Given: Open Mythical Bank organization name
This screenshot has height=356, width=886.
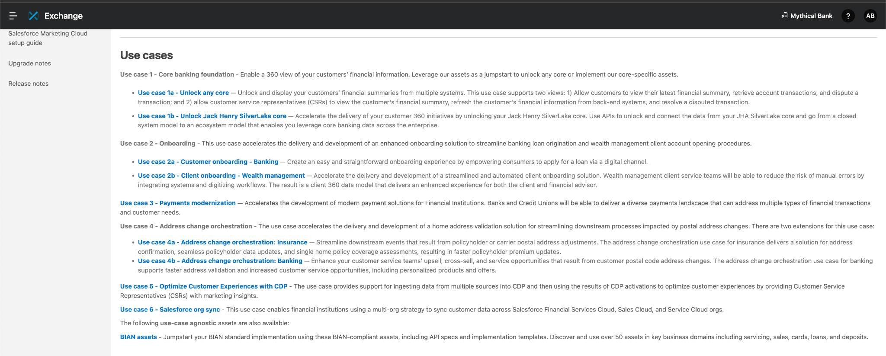Looking at the screenshot, I should coord(811,16).
